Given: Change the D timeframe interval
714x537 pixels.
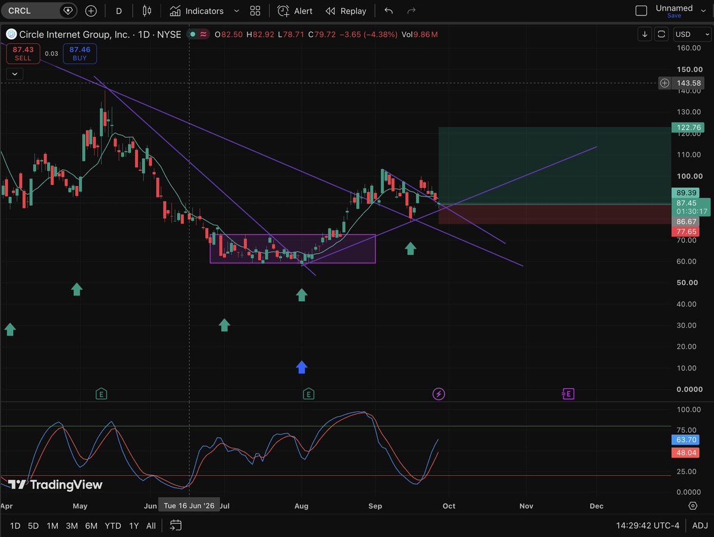Looking at the screenshot, I should click(x=119, y=11).
